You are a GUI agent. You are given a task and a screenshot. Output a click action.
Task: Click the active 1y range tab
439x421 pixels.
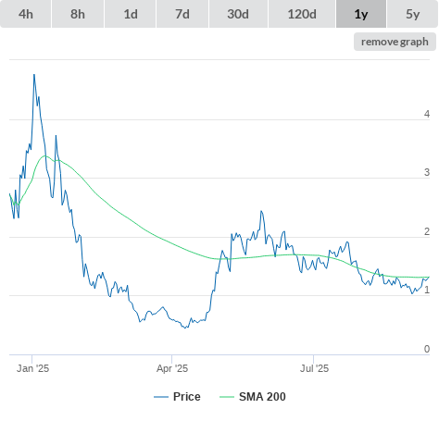[361, 14]
